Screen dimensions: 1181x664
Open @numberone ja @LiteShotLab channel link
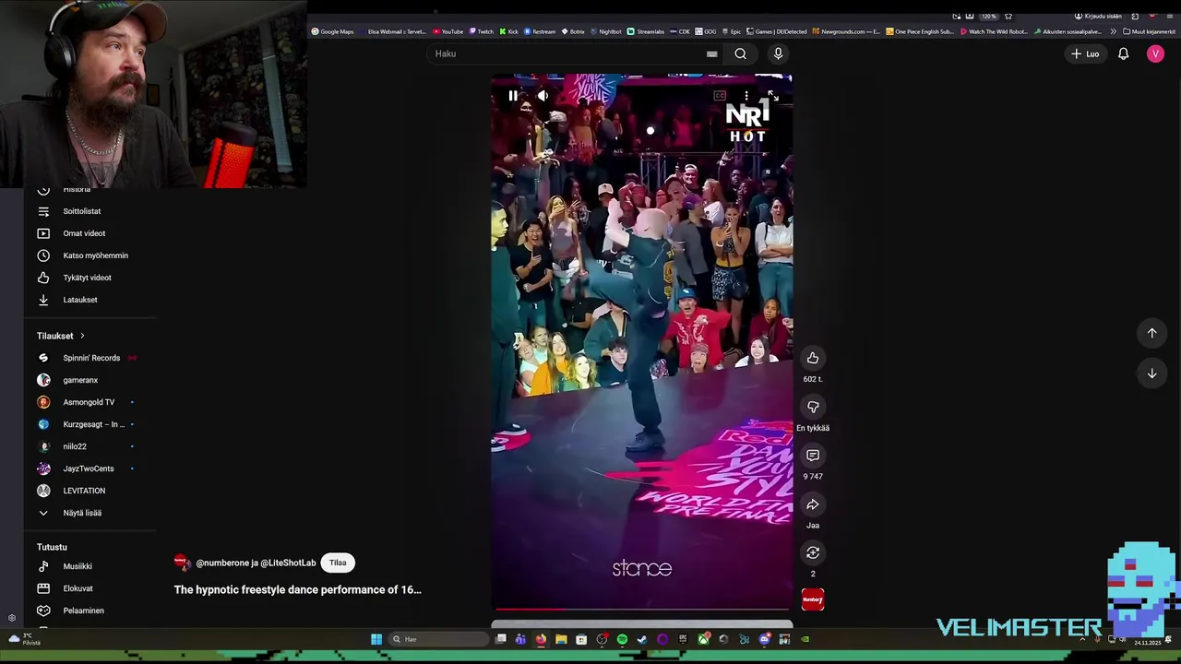pyautogui.click(x=256, y=563)
